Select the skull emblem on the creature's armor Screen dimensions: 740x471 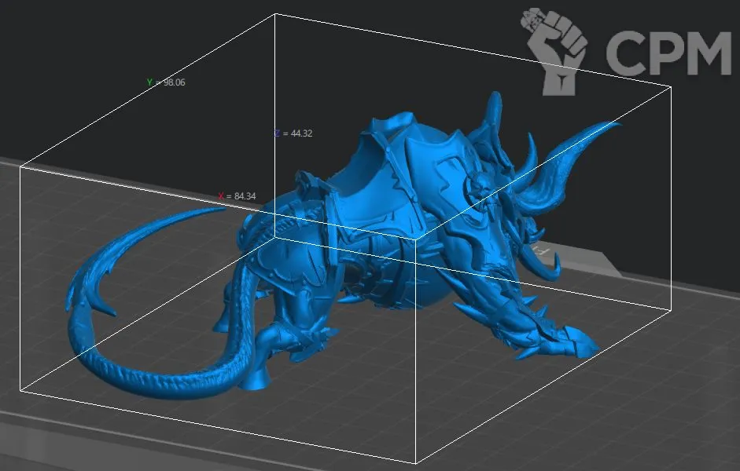tap(477, 187)
